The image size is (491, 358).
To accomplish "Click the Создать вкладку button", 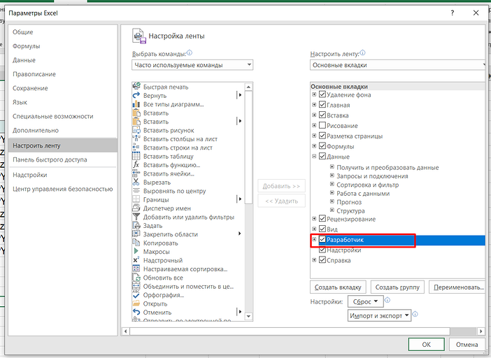I will coord(338,287).
